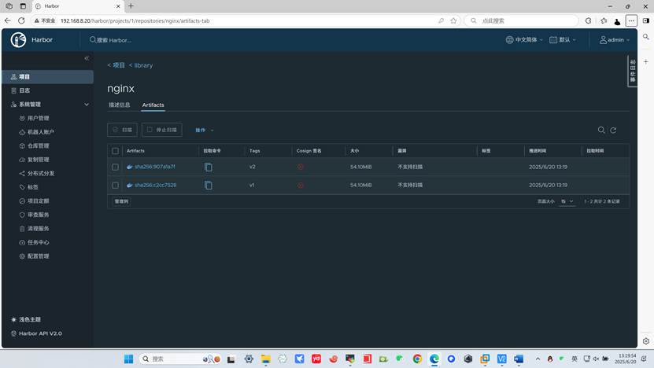Open a new browser tab
Screen dimensions: 654x368
click(x=131, y=6)
